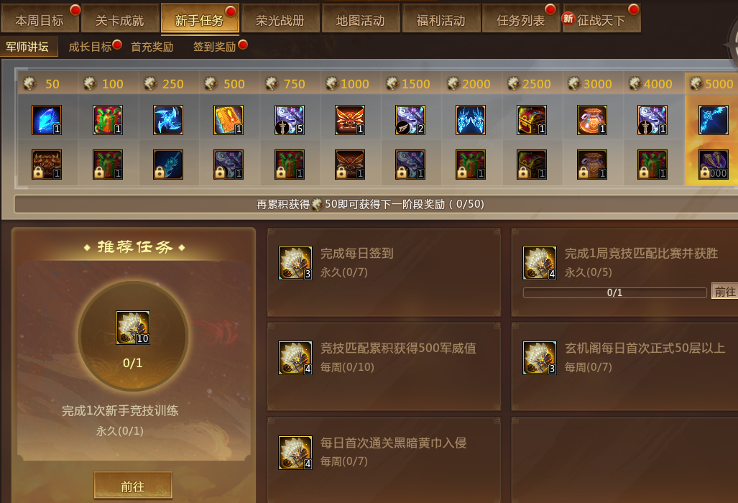Select the 完成每日签到 task card
The height and width of the screenshot is (503, 738).
[x=384, y=272]
